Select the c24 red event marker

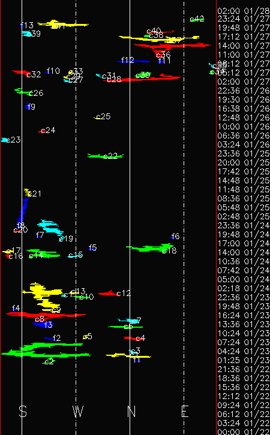tap(42, 131)
